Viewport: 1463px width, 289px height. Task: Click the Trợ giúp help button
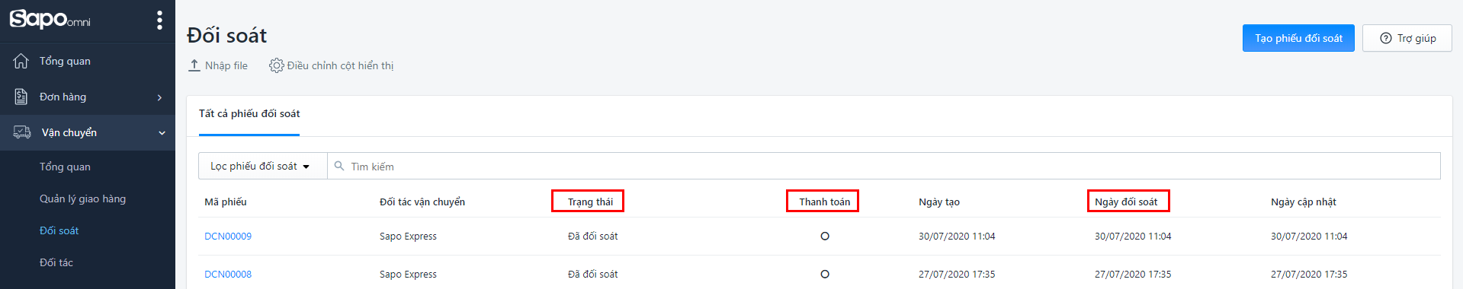tap(1407, 38)
